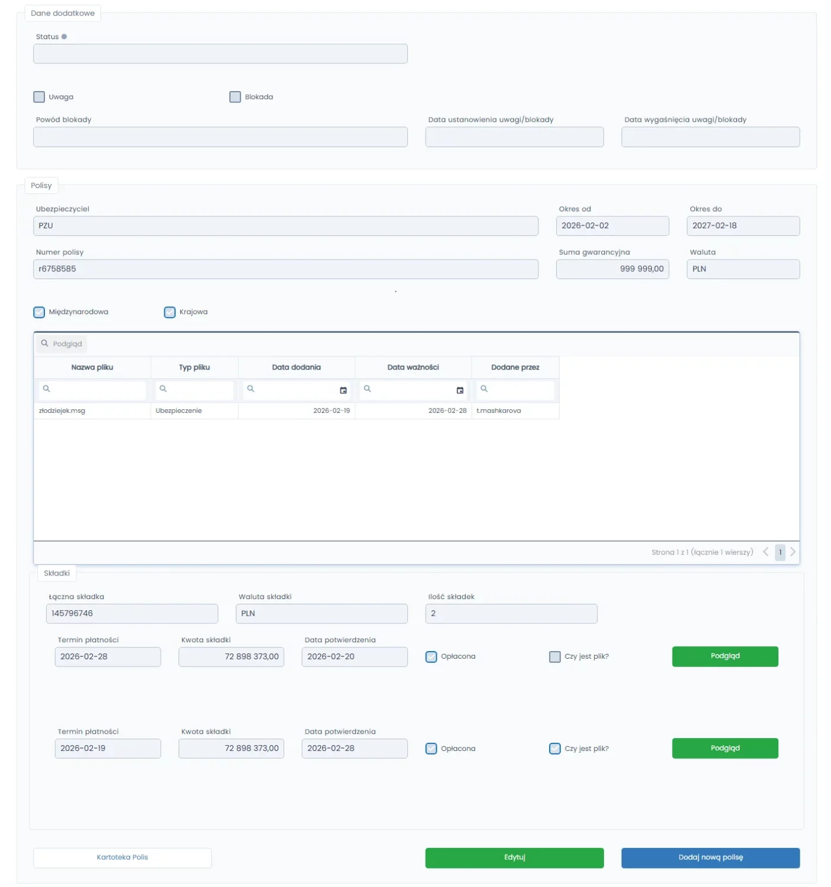This screenshot has height=887, width=831.
Task: Enable the Uwaga checkbox
Action: pyautogui.click(x=40, y=97)
